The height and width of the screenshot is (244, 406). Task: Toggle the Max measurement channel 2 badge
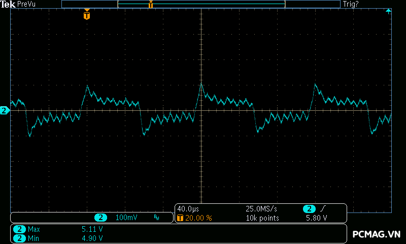(19, 229)
